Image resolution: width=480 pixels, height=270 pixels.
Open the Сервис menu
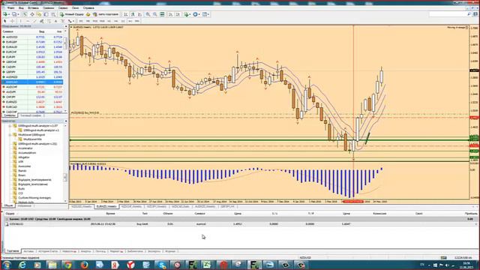coord(63,7)
